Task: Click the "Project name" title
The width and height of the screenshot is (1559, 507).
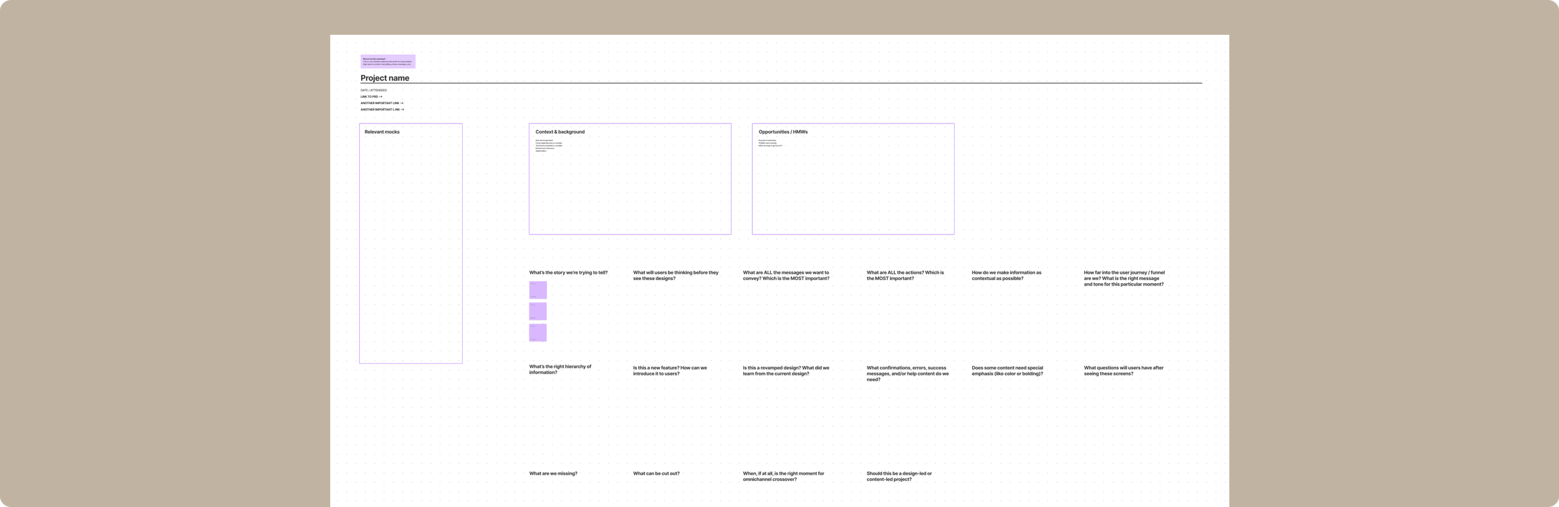Action: [x=385, y=78]
